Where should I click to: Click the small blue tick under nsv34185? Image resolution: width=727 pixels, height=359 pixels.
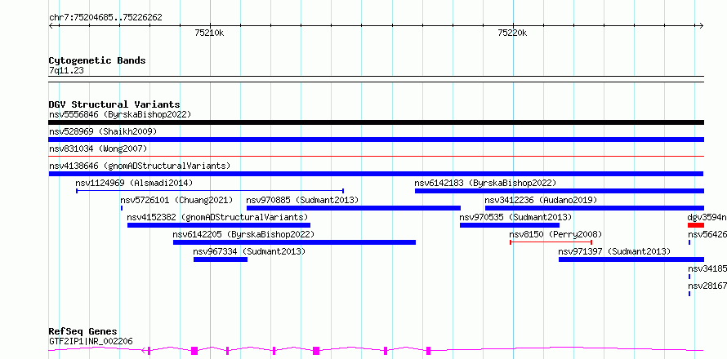689,277
